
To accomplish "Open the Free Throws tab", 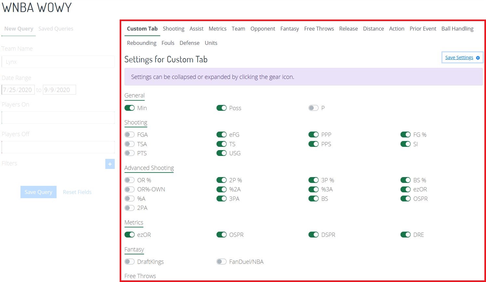I will pos(319,29).
